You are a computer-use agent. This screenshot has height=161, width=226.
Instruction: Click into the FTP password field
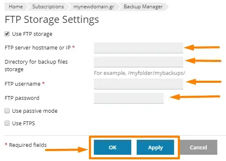pos(129,98)
